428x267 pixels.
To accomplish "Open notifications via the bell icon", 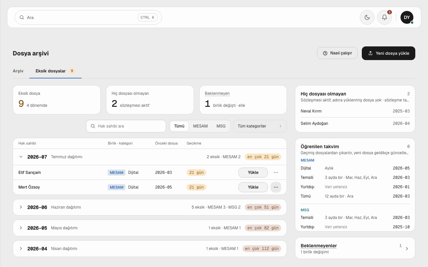I will 385,17.
